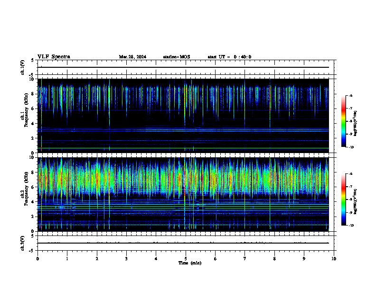Click the "-6" label on ch.2 color scale

350,174
